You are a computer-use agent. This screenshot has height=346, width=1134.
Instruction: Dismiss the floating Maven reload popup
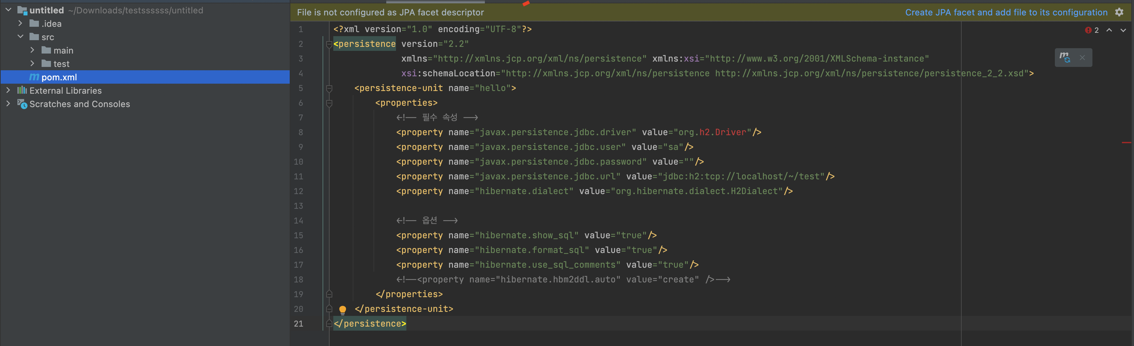(x=1082, y=58)
